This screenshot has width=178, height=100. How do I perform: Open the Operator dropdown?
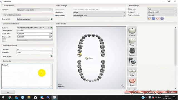pyautogui.click(x=34, y=10)
